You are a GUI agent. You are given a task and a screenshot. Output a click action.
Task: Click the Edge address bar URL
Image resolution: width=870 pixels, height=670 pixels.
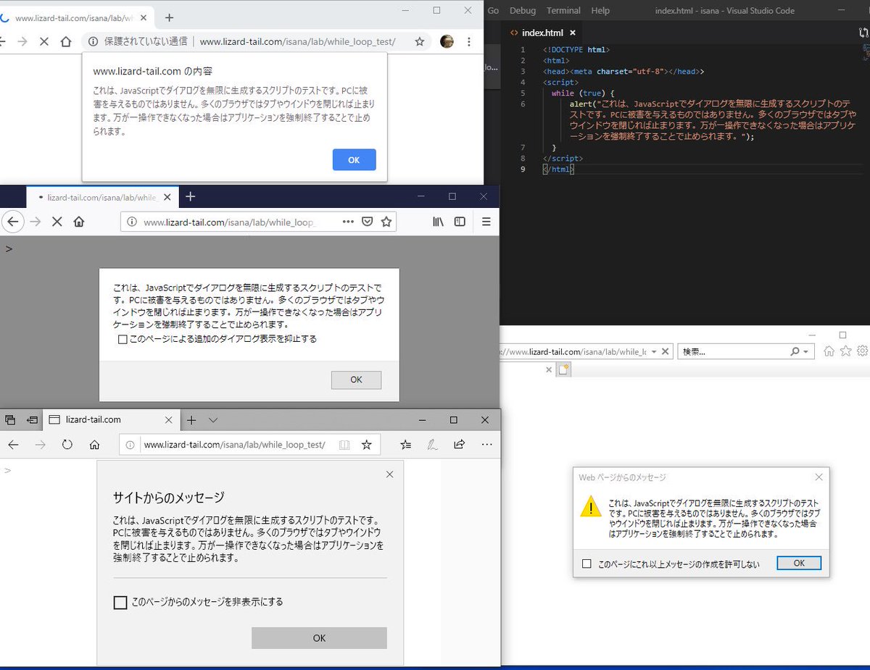pyautogui.click(x=234, y=445)
